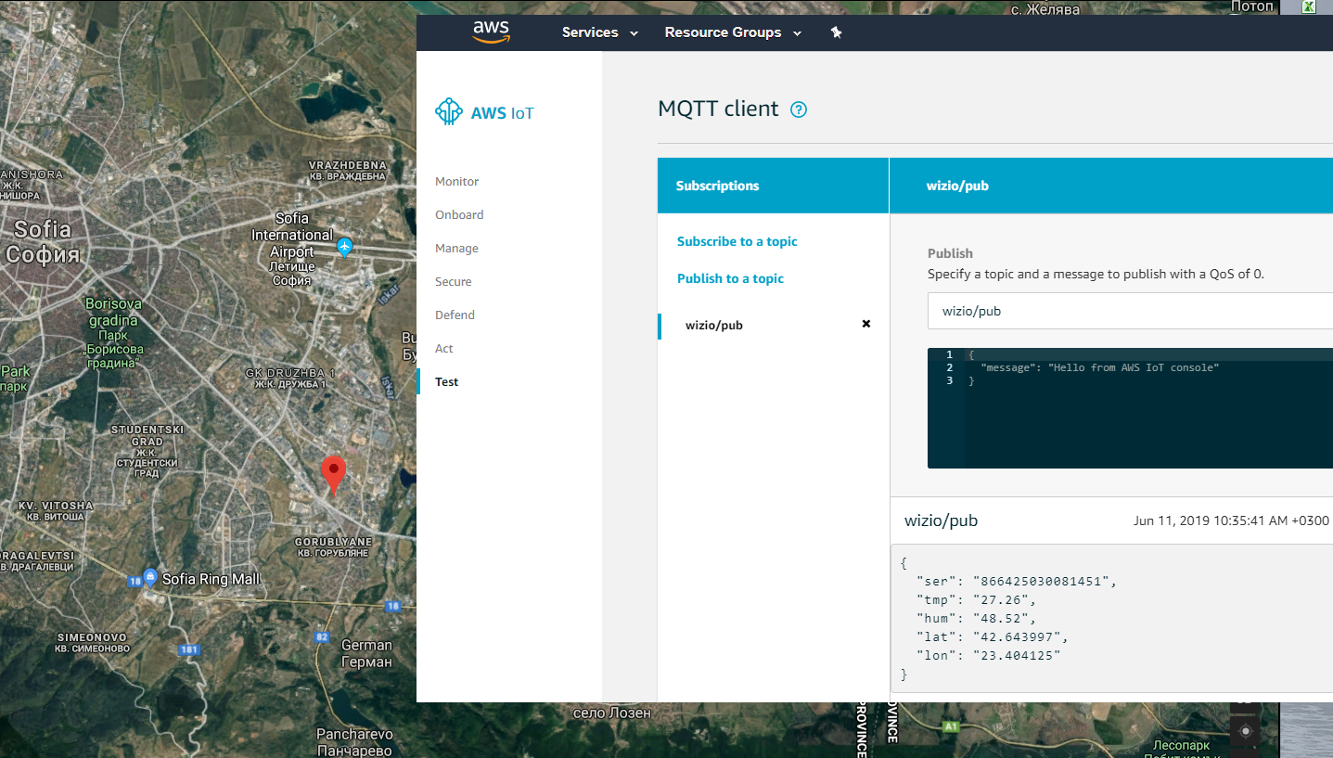Click the Subscriptions panel header
Image resolution: width=1333 pixels, height=758 pixels.
click(773, 186)
